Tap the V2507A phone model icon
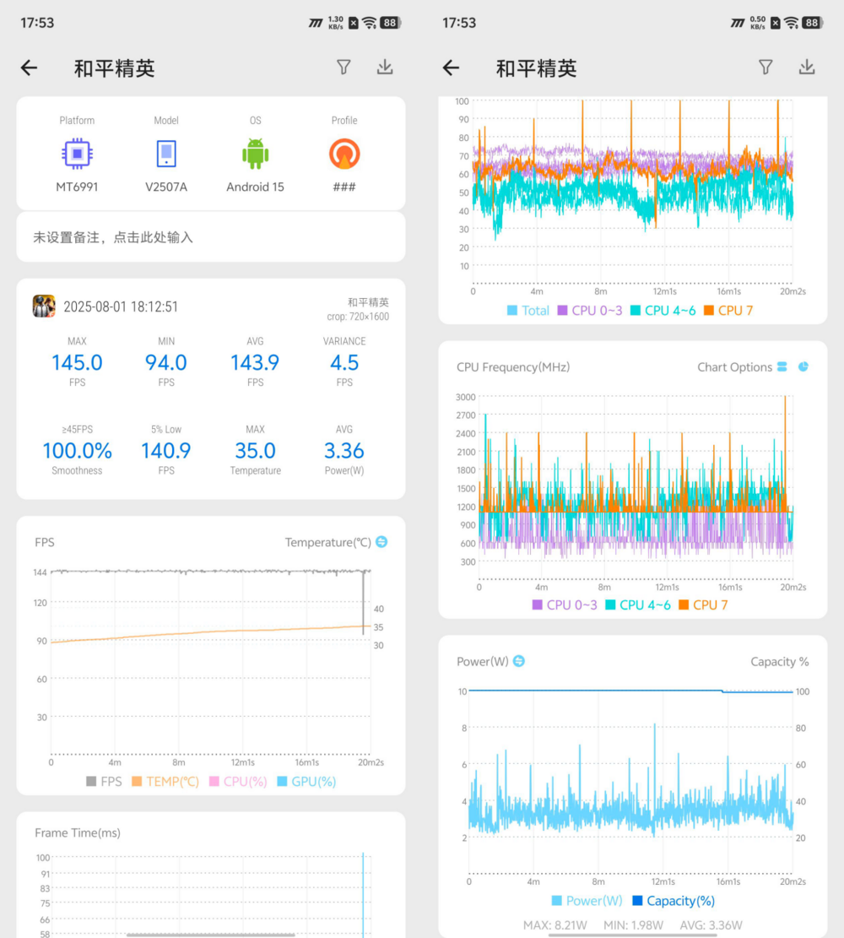 click(166, 154)
